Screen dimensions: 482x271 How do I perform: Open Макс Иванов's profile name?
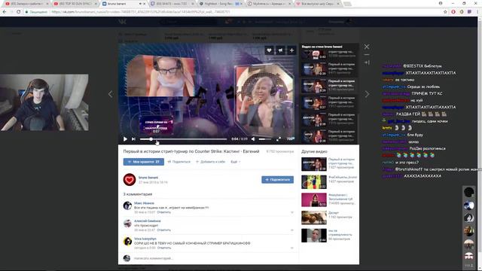point(144,203)
